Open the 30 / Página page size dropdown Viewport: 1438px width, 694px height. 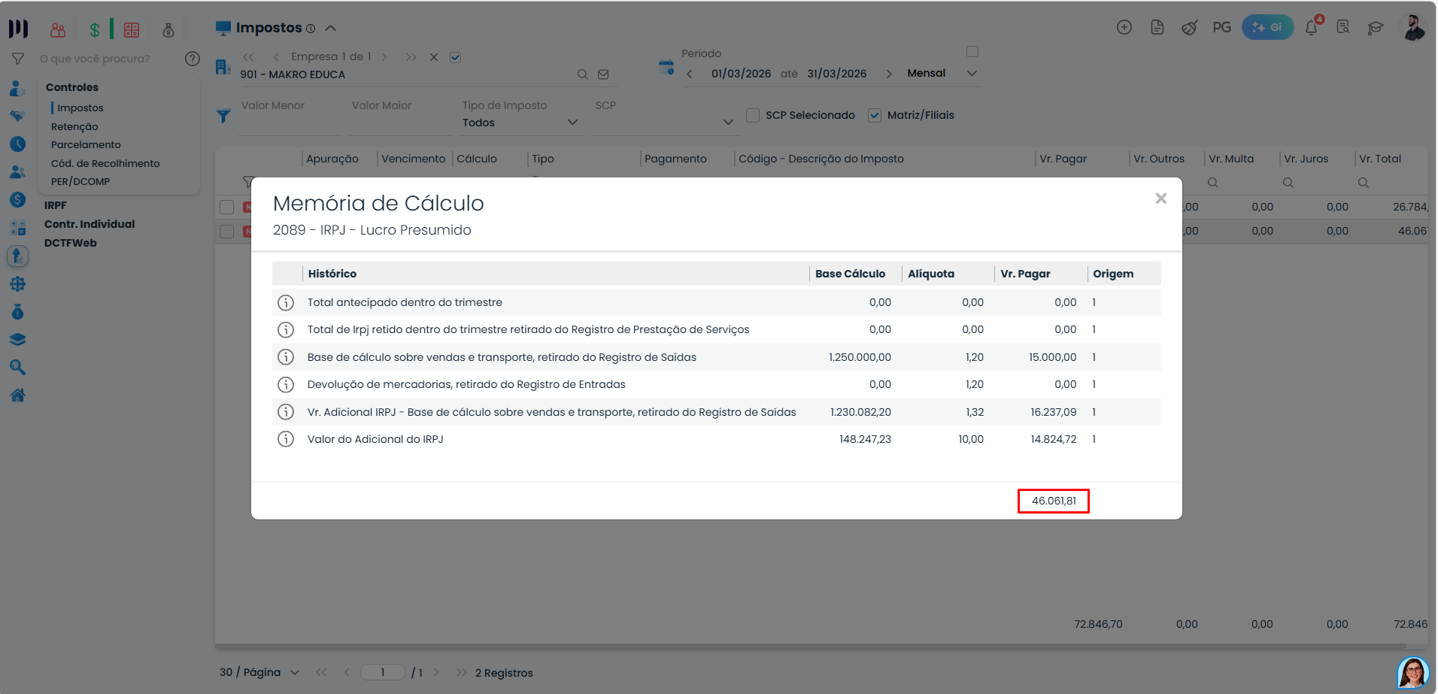pos(259,672)
